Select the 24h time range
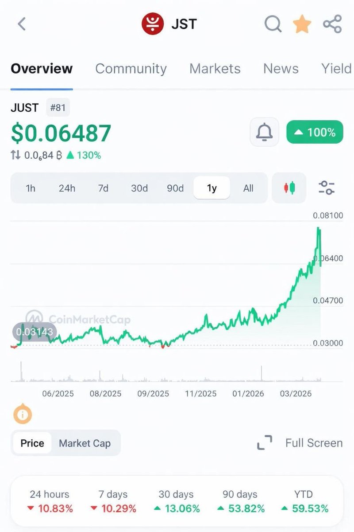Image resolution: width=354 pixels, height=532 pixels. click(67, 188)
